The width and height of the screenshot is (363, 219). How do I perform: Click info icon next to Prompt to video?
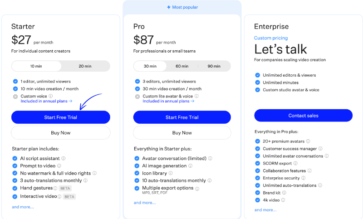(x=59, y=166)
